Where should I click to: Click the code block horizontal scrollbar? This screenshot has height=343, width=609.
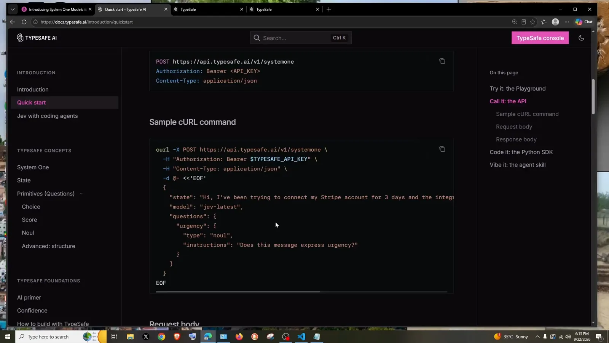[238, 292]
